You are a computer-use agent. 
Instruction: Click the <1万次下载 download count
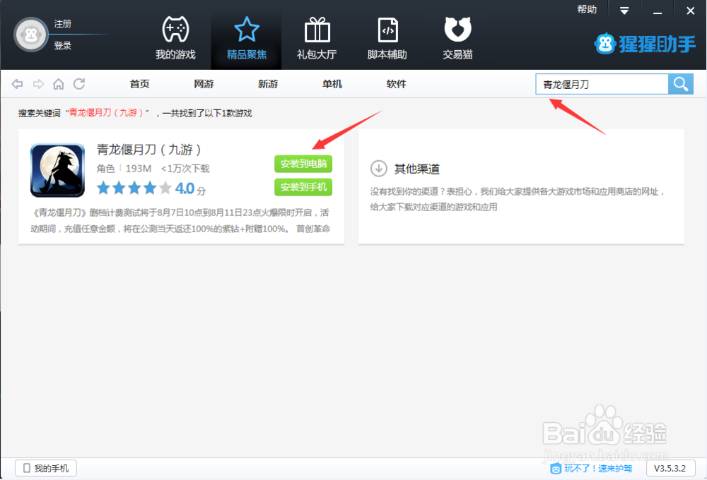click(185, 169)
